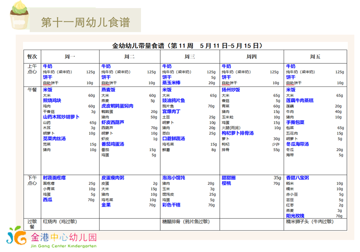
Task: Click the ingredient 火腿(雨润) under Thursday lunch
Action: [231, 128]
